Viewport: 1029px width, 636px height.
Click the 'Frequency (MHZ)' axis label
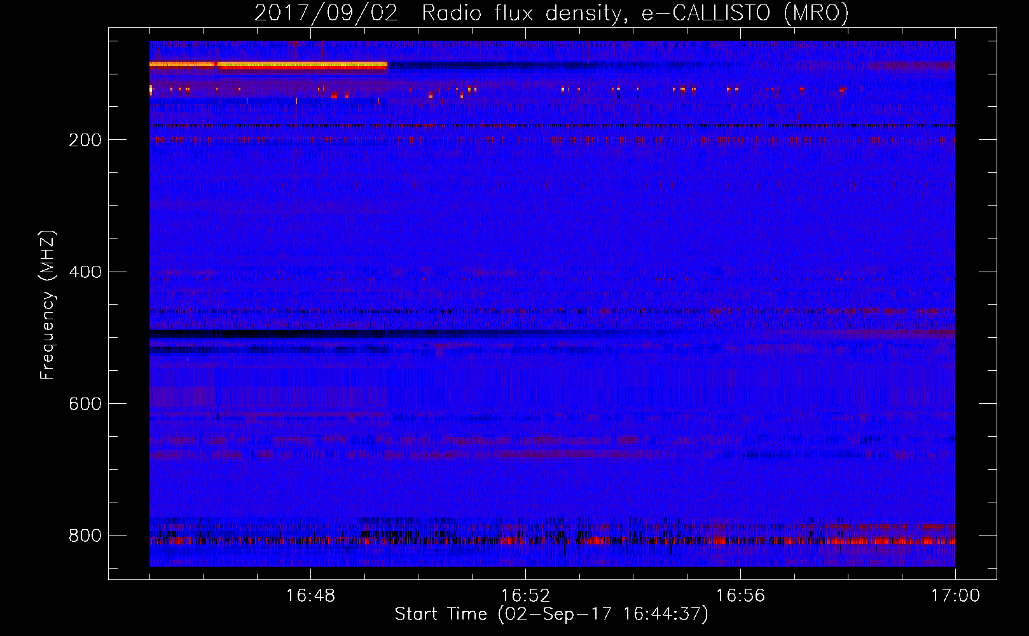tap(47, 305)
